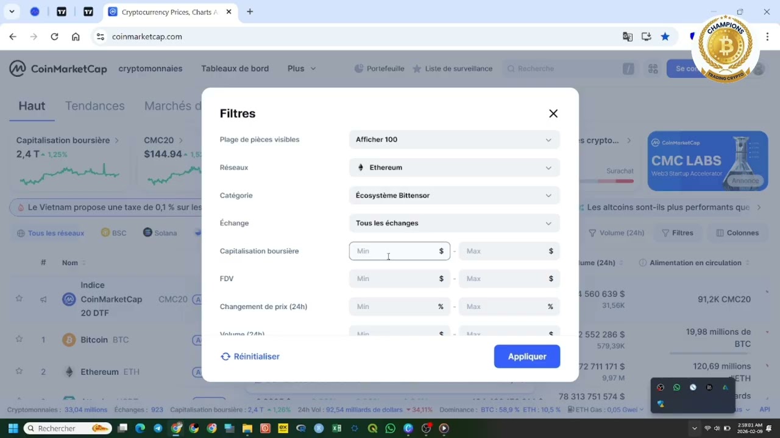Viewport: 780px width, 438px height.
Task: Reset filters with Réinitialiser
Action: point(250,356)
